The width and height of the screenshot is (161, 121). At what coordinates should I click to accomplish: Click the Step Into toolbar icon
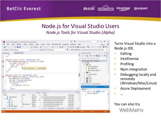pos(71,47)
